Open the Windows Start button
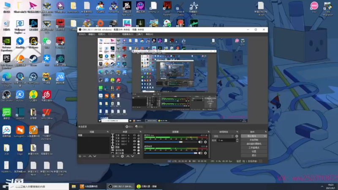This screenshot has height=190, width=338. point(4,186)
